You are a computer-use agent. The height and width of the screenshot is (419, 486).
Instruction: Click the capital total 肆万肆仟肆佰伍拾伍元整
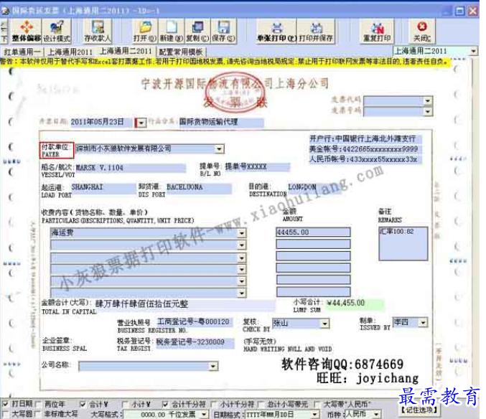184,304
